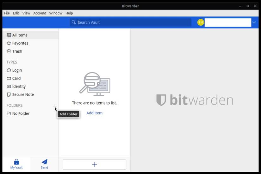Click the yellow TH account avatar
The image size is (261, 174).
click(x=201, y=22)
